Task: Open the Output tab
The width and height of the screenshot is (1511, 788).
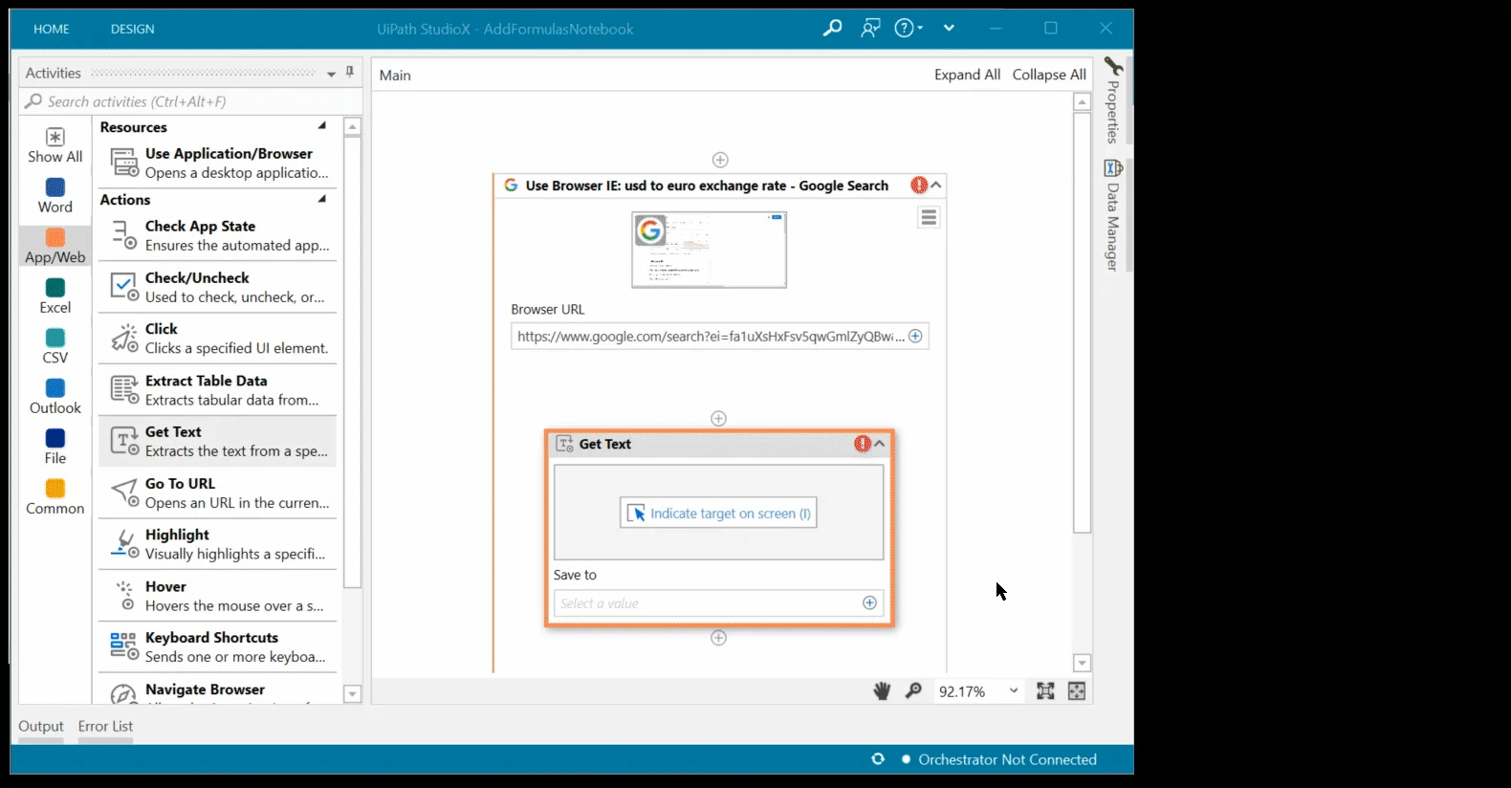Action: click(x=41, y=727)
